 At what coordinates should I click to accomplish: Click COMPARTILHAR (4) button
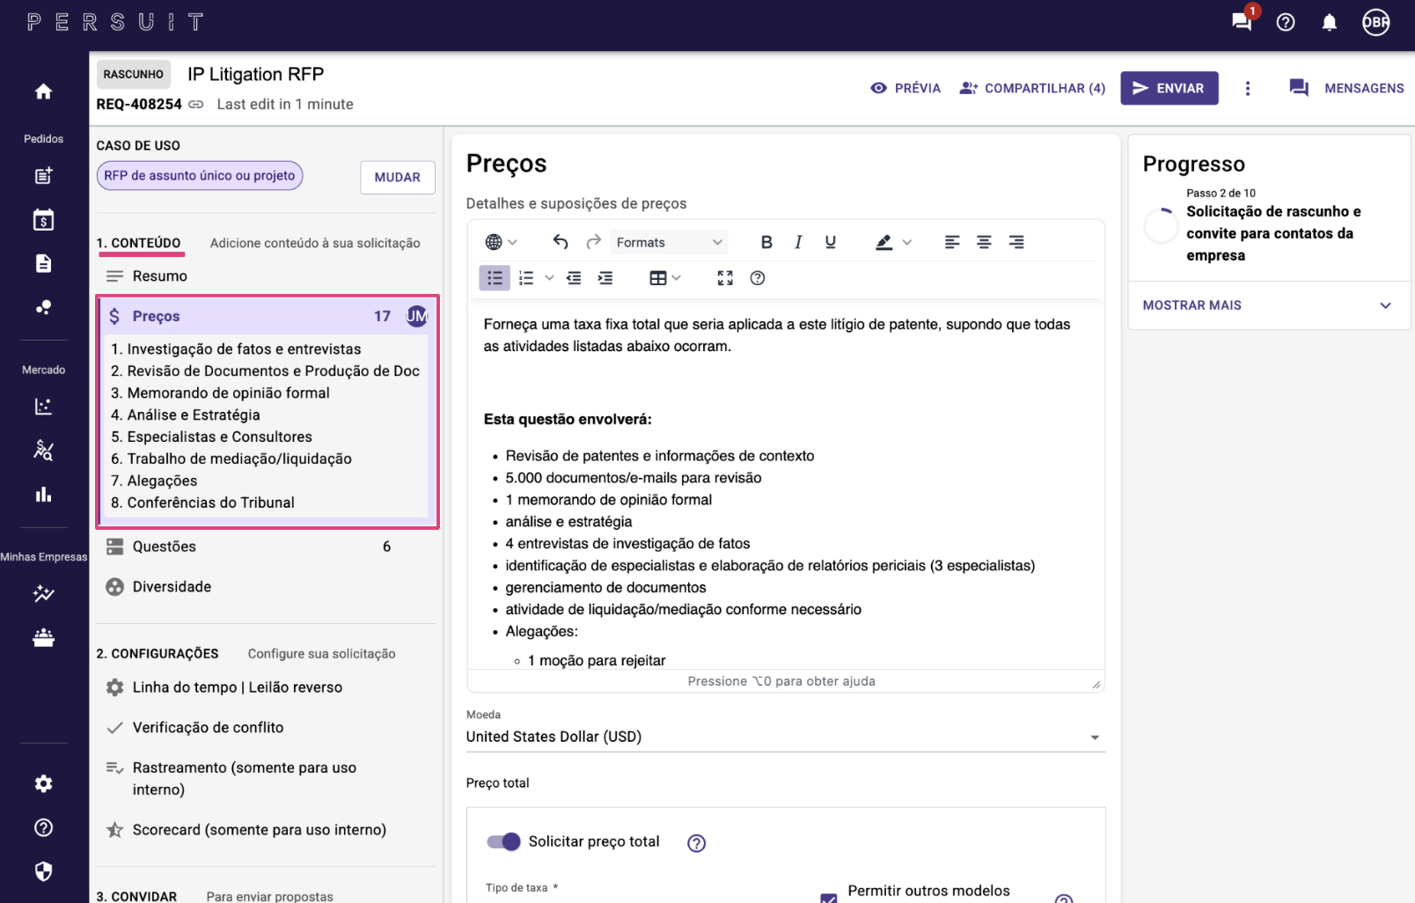1032,88
